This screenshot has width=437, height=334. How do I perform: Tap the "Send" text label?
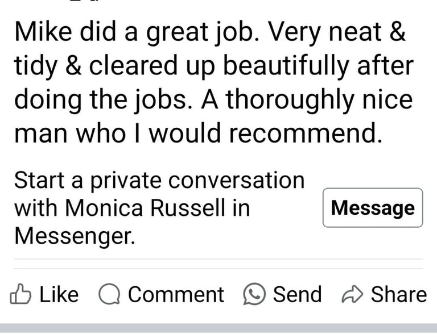[297, 294]
